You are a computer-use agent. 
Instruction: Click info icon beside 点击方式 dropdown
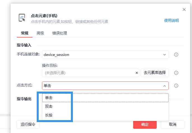(176, 86)
